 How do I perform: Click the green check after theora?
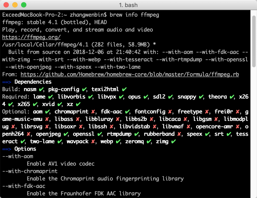(x=232, y=97)
